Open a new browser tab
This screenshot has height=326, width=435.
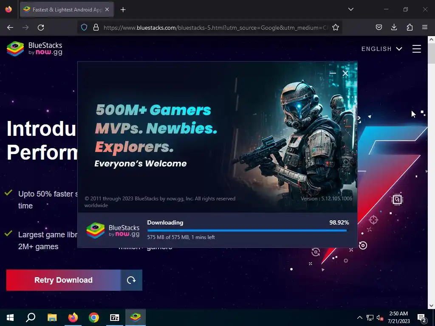pyautogui.click(x=123, y=10)
